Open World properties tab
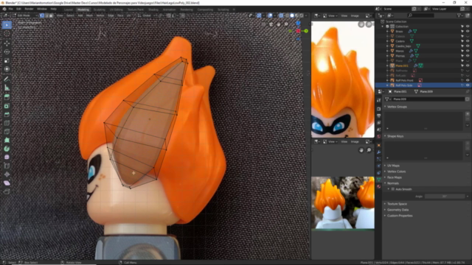This screenshot has height=265, width=472. (x=378, y=136)
